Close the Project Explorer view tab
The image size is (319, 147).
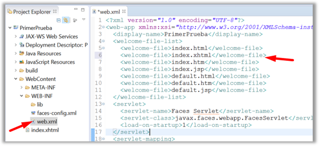tap(55, 12)
